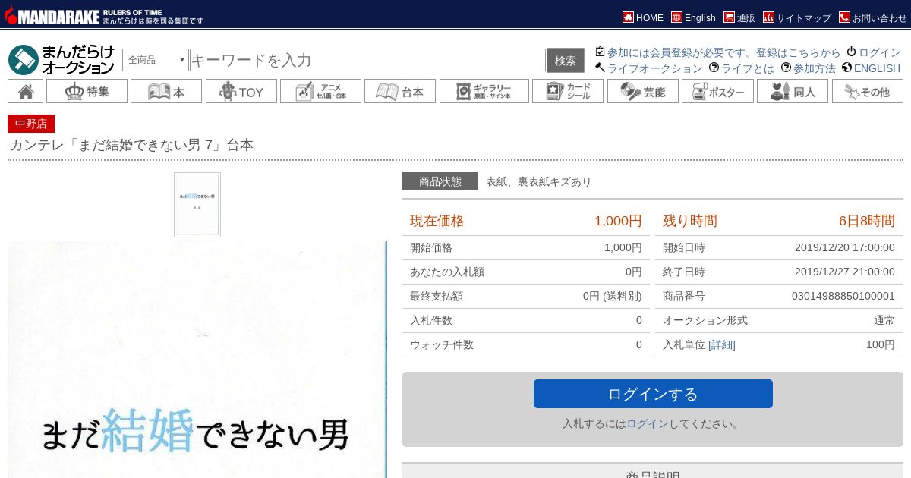Open the 特集 featured category
The height and width of the screenshot is (478, 911).
[x=87, y=91]
